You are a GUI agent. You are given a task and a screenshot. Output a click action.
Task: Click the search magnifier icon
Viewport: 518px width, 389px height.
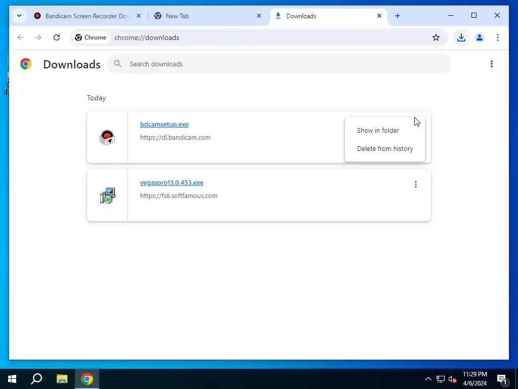117,64
